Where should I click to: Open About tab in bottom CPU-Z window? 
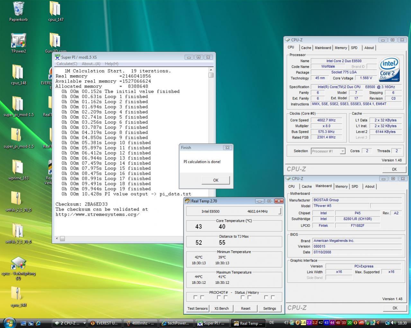pyautogui.click(x=370, y=186)
